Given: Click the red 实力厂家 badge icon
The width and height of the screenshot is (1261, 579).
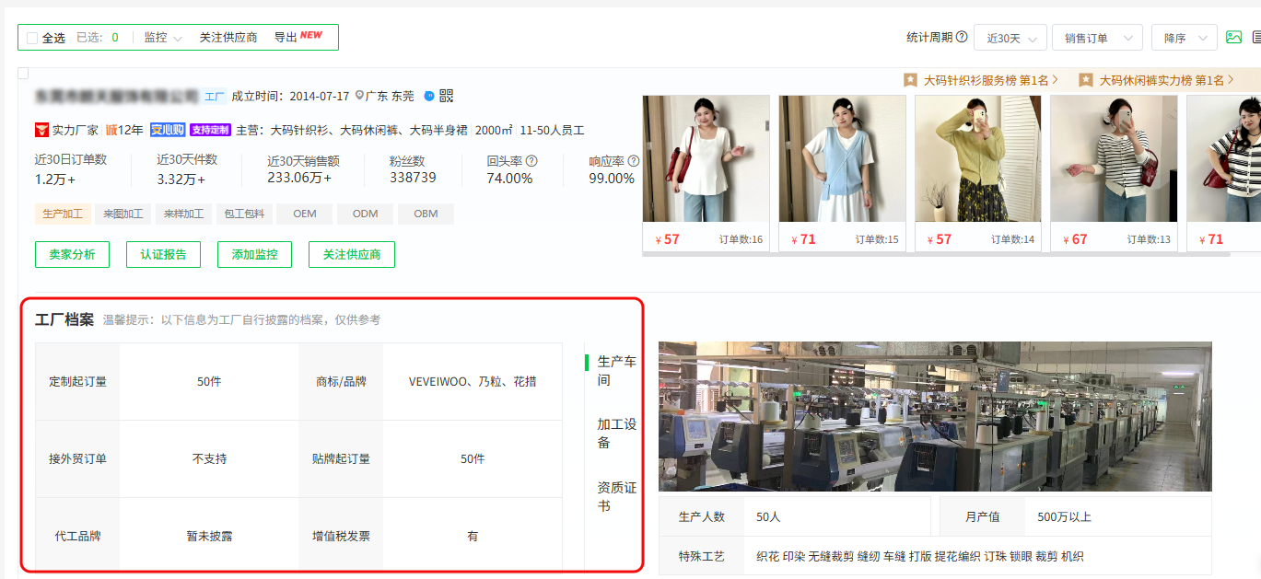Looking at the screenshot, I should [x=41, y=130].
